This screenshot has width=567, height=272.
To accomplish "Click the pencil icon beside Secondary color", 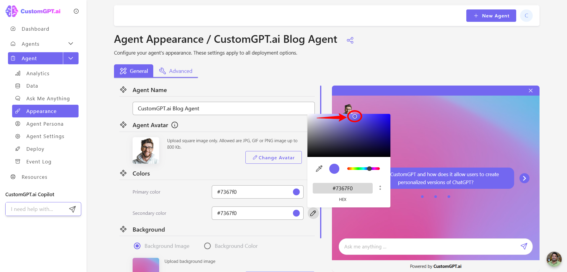I will [x=313, y=213].
